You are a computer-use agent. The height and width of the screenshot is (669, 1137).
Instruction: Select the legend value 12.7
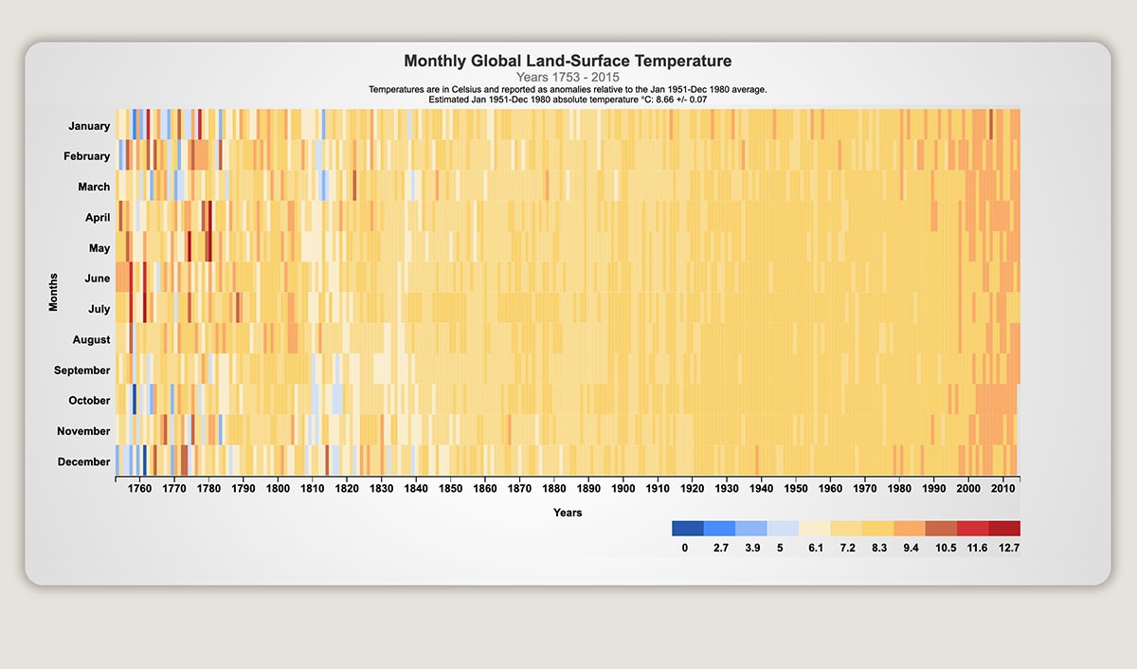(x=1008, y=548)
